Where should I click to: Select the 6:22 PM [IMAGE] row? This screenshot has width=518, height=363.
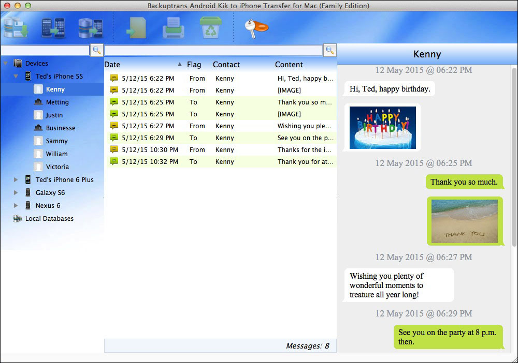[220, 90]
